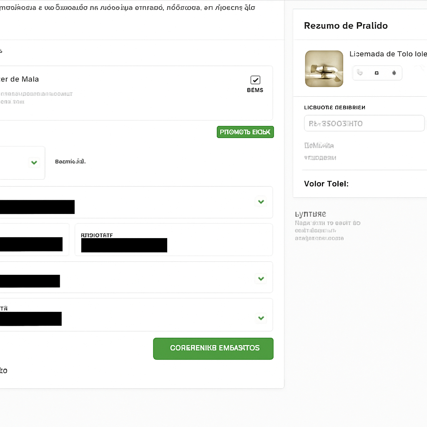Screen dimensions: 427x427
Task: Click the LICBUOTIE UEBIBRIEU section label
Action: (x=334, y=107)
